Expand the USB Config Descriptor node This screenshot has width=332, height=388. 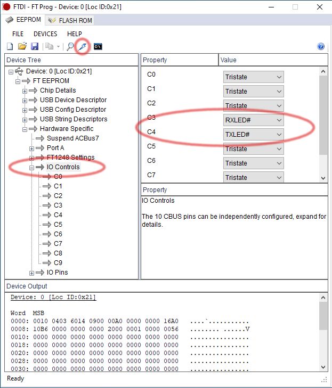[x=25, y=110]
